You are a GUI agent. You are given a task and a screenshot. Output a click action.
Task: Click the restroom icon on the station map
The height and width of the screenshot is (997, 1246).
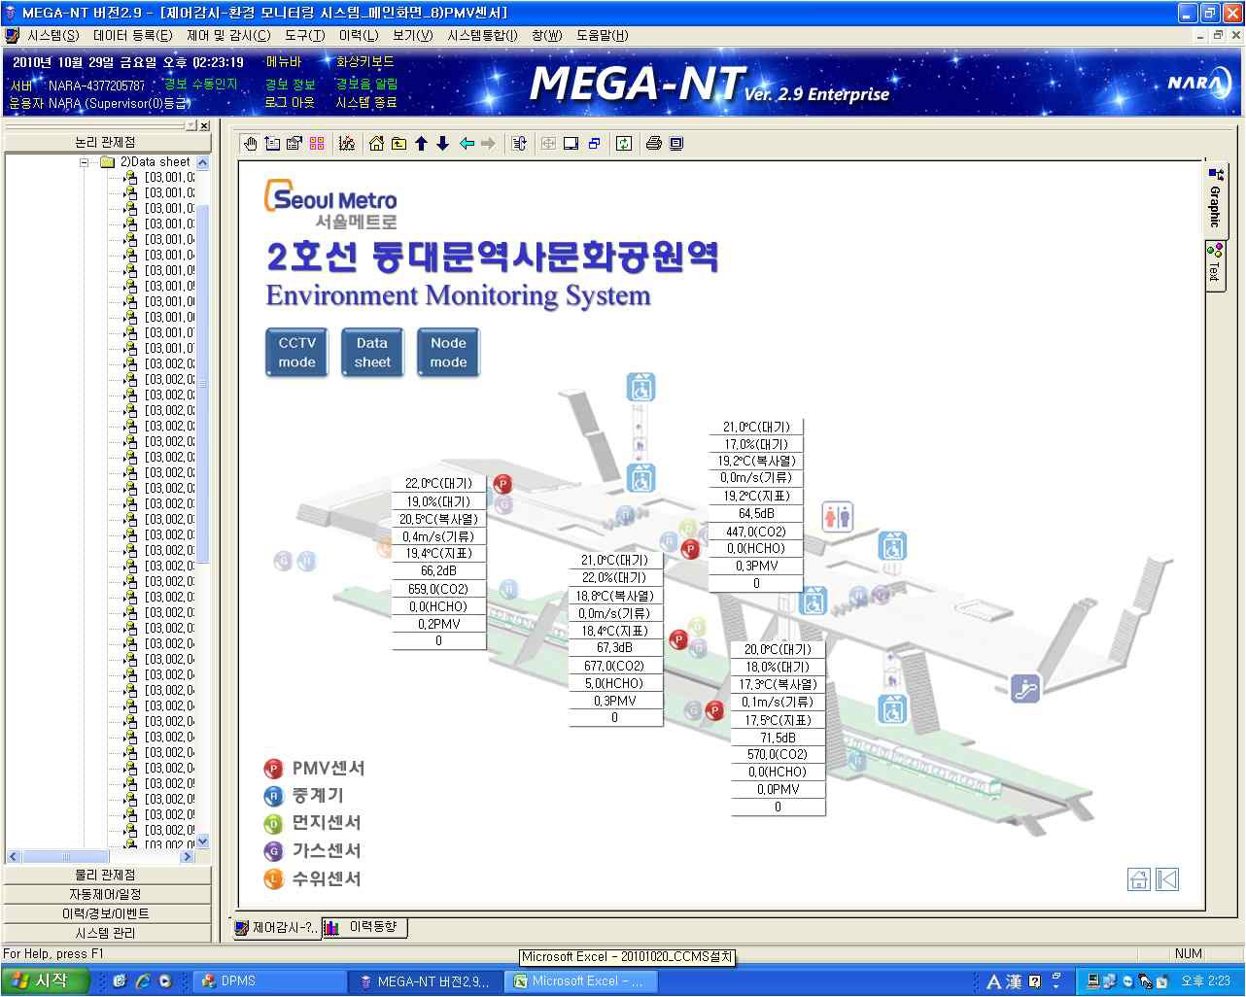pos(837,515)
